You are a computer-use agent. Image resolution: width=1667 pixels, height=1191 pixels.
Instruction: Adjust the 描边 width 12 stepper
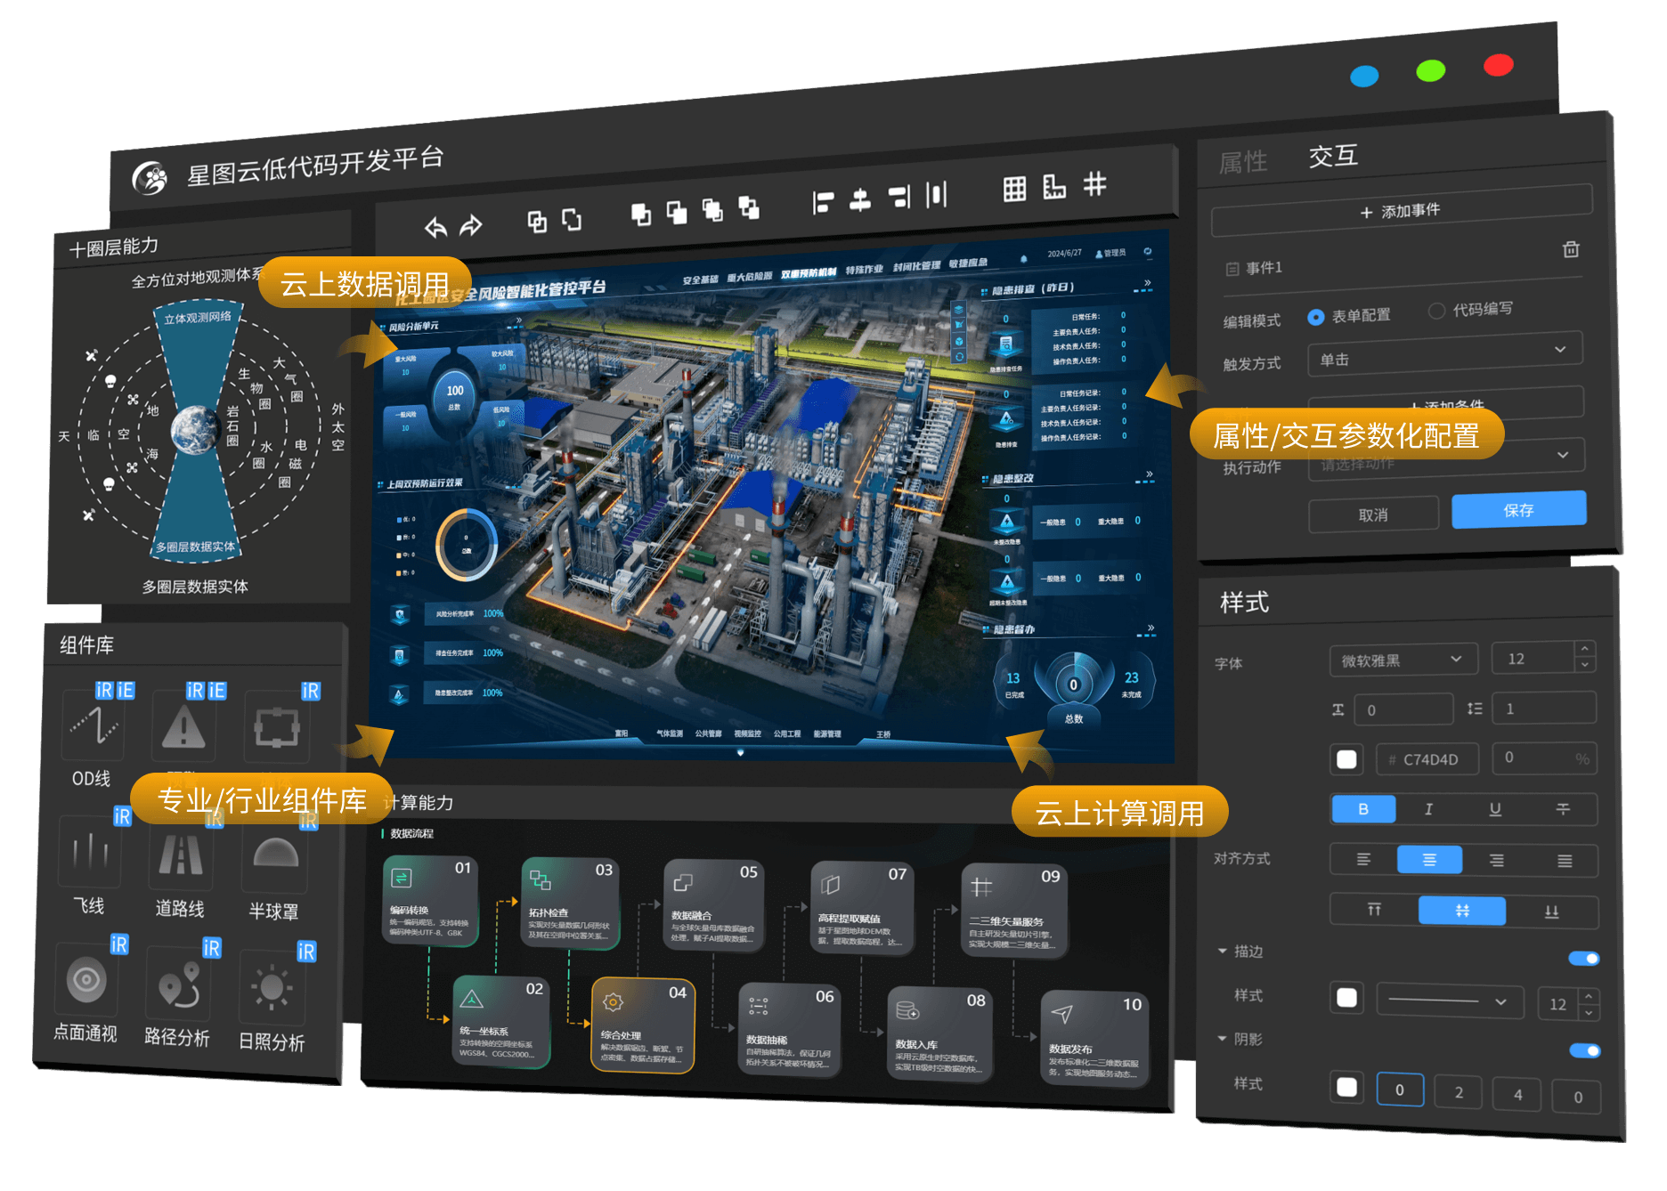point(1589,1004)
